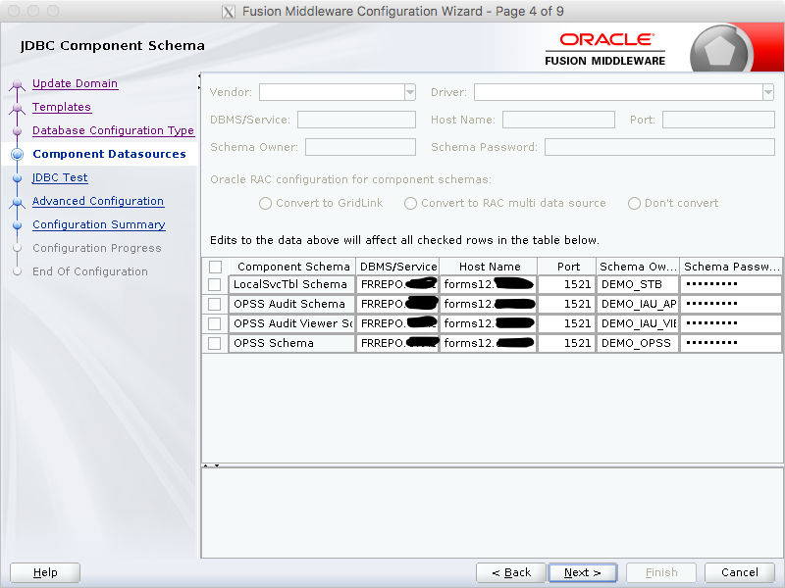
Task: Click the Configuration Progress grey step circle
Action: tap(18, 248)
